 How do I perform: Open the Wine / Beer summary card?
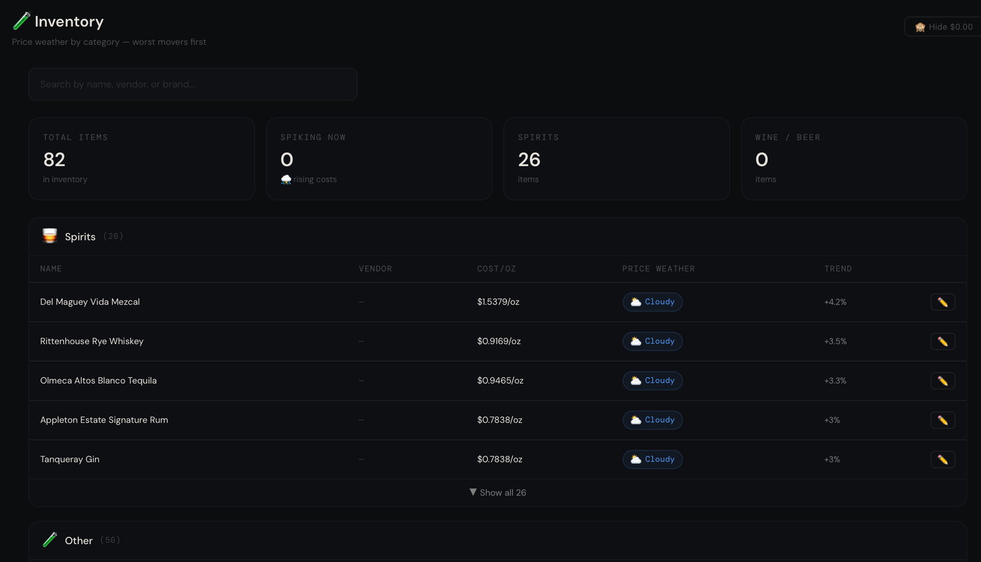pyautogui.click(x=853, y=159)
